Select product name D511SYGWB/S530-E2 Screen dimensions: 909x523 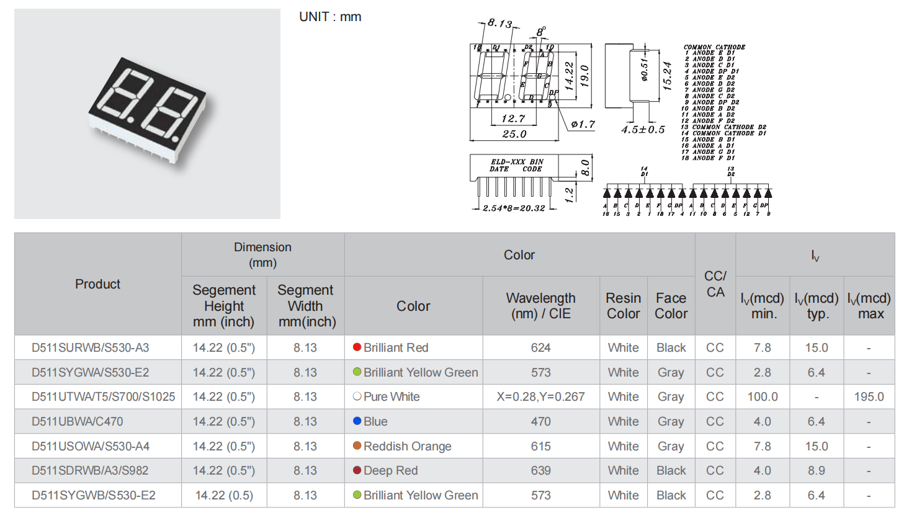click(94, 495)
